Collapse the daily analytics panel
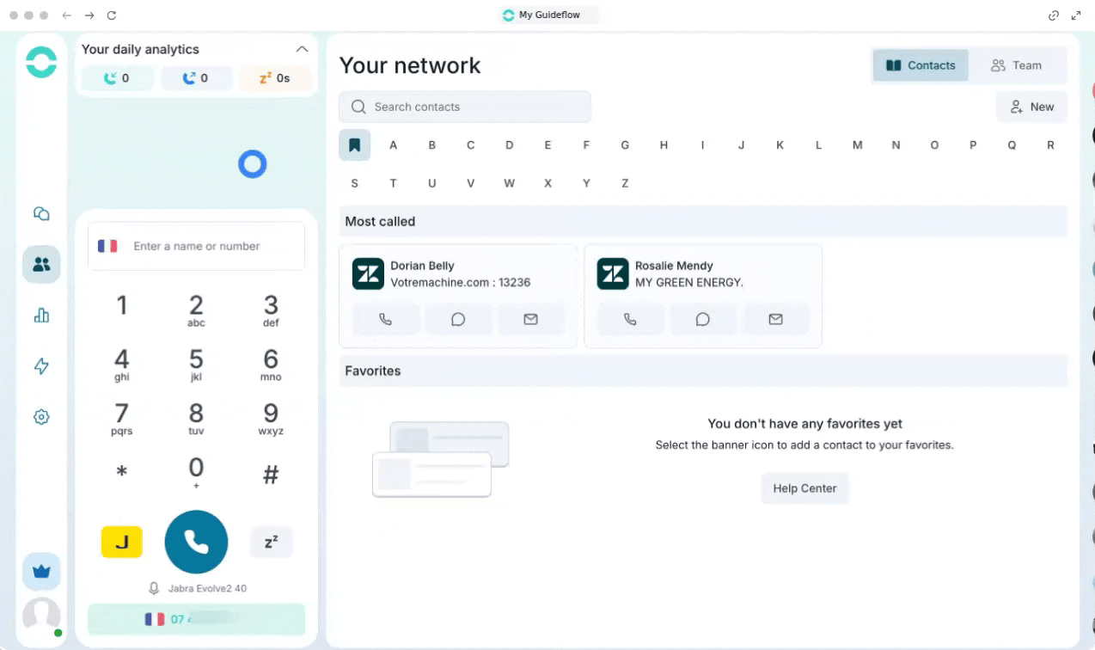The image size is (1095, 650). (302, 49)
